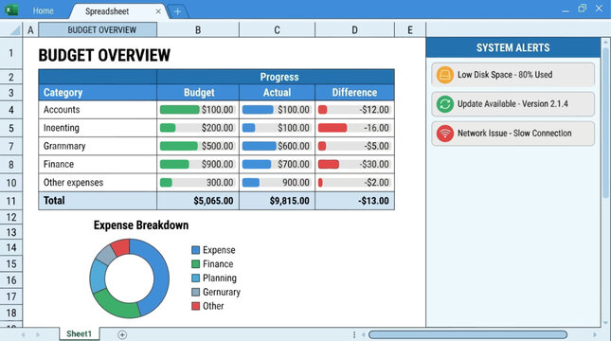Select the Sheet1 tab

pyautogui.click(x=80, y=333)
